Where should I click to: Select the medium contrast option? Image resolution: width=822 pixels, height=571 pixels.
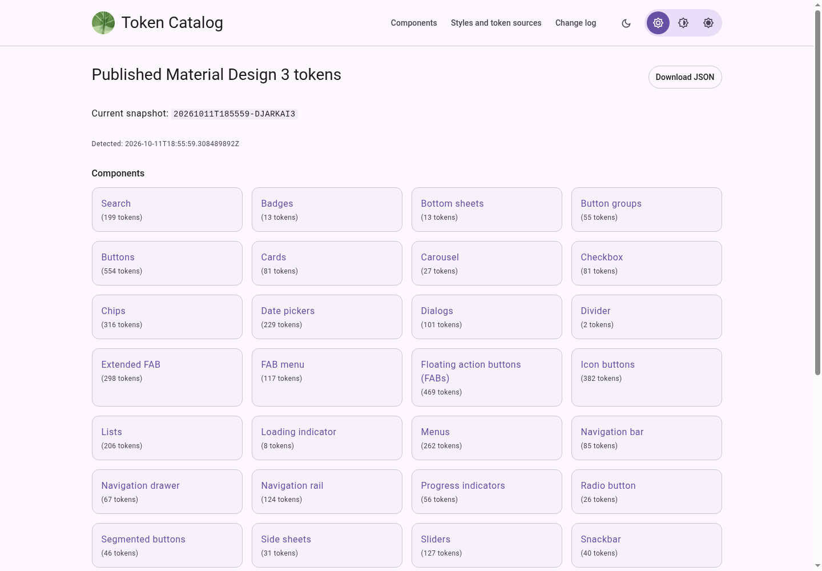pos(683,23)
